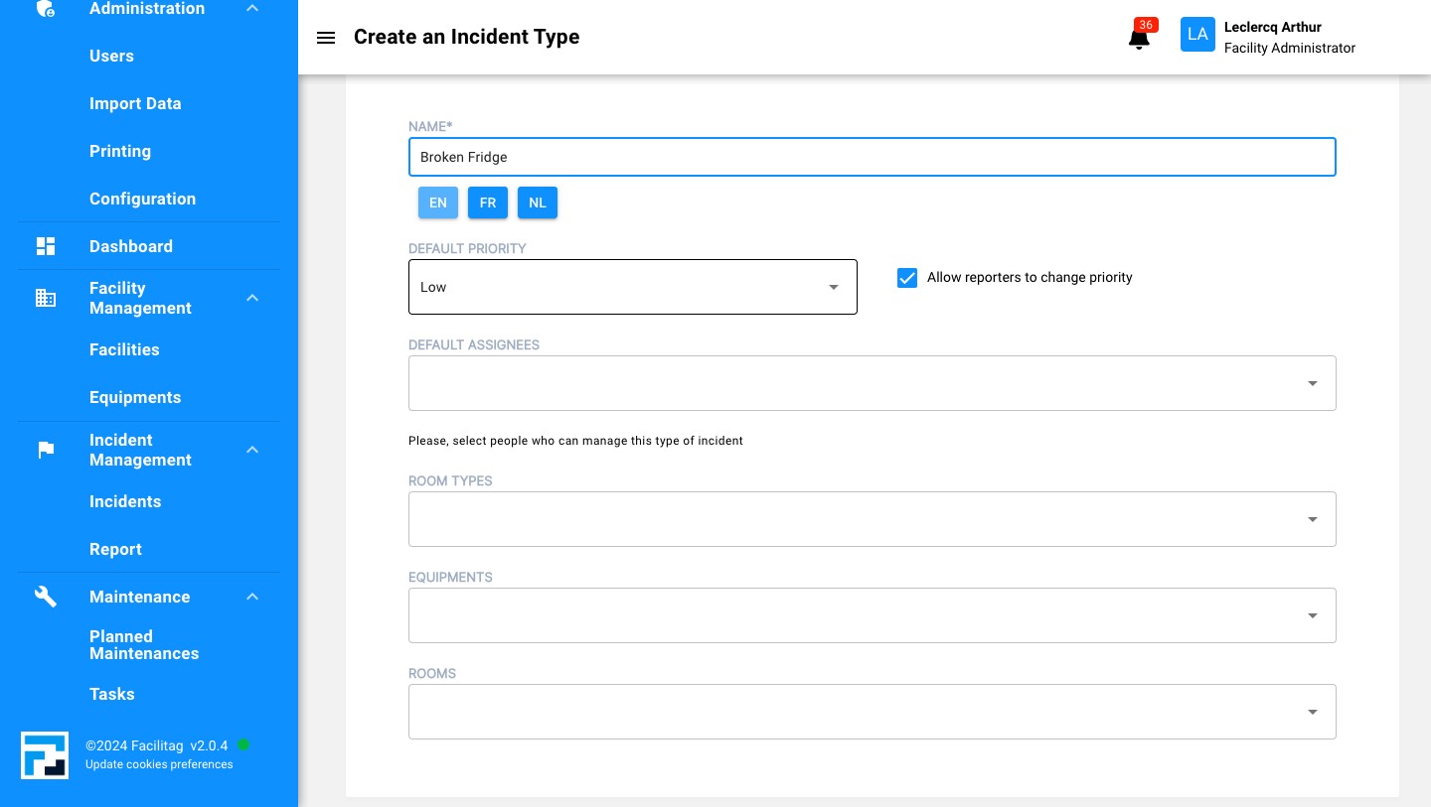
Task: Collapse the Incident Management section chevron
Action: tap(252, 450)
